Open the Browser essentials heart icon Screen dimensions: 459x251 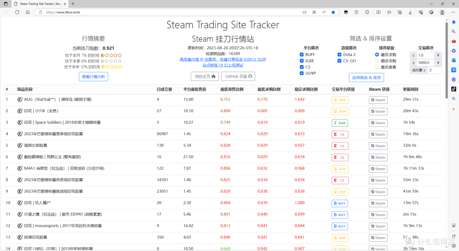click(x=421, y=12)
